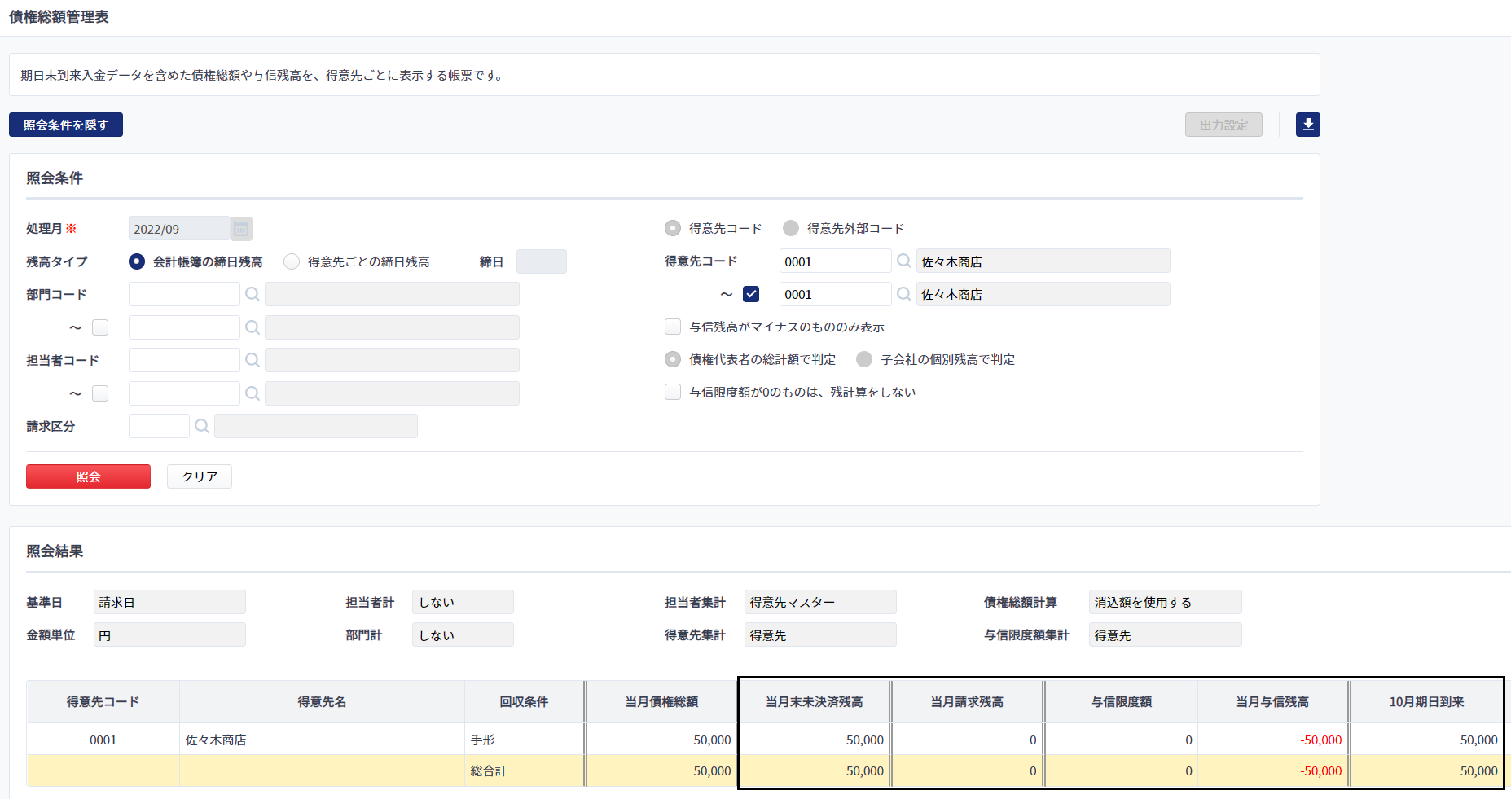Choose 得意先コード radio button

pyautogui.click(x=673, y=228)
